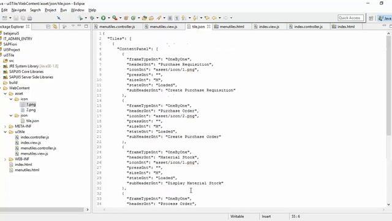Open the Navigate menu

tap(19, 10)
